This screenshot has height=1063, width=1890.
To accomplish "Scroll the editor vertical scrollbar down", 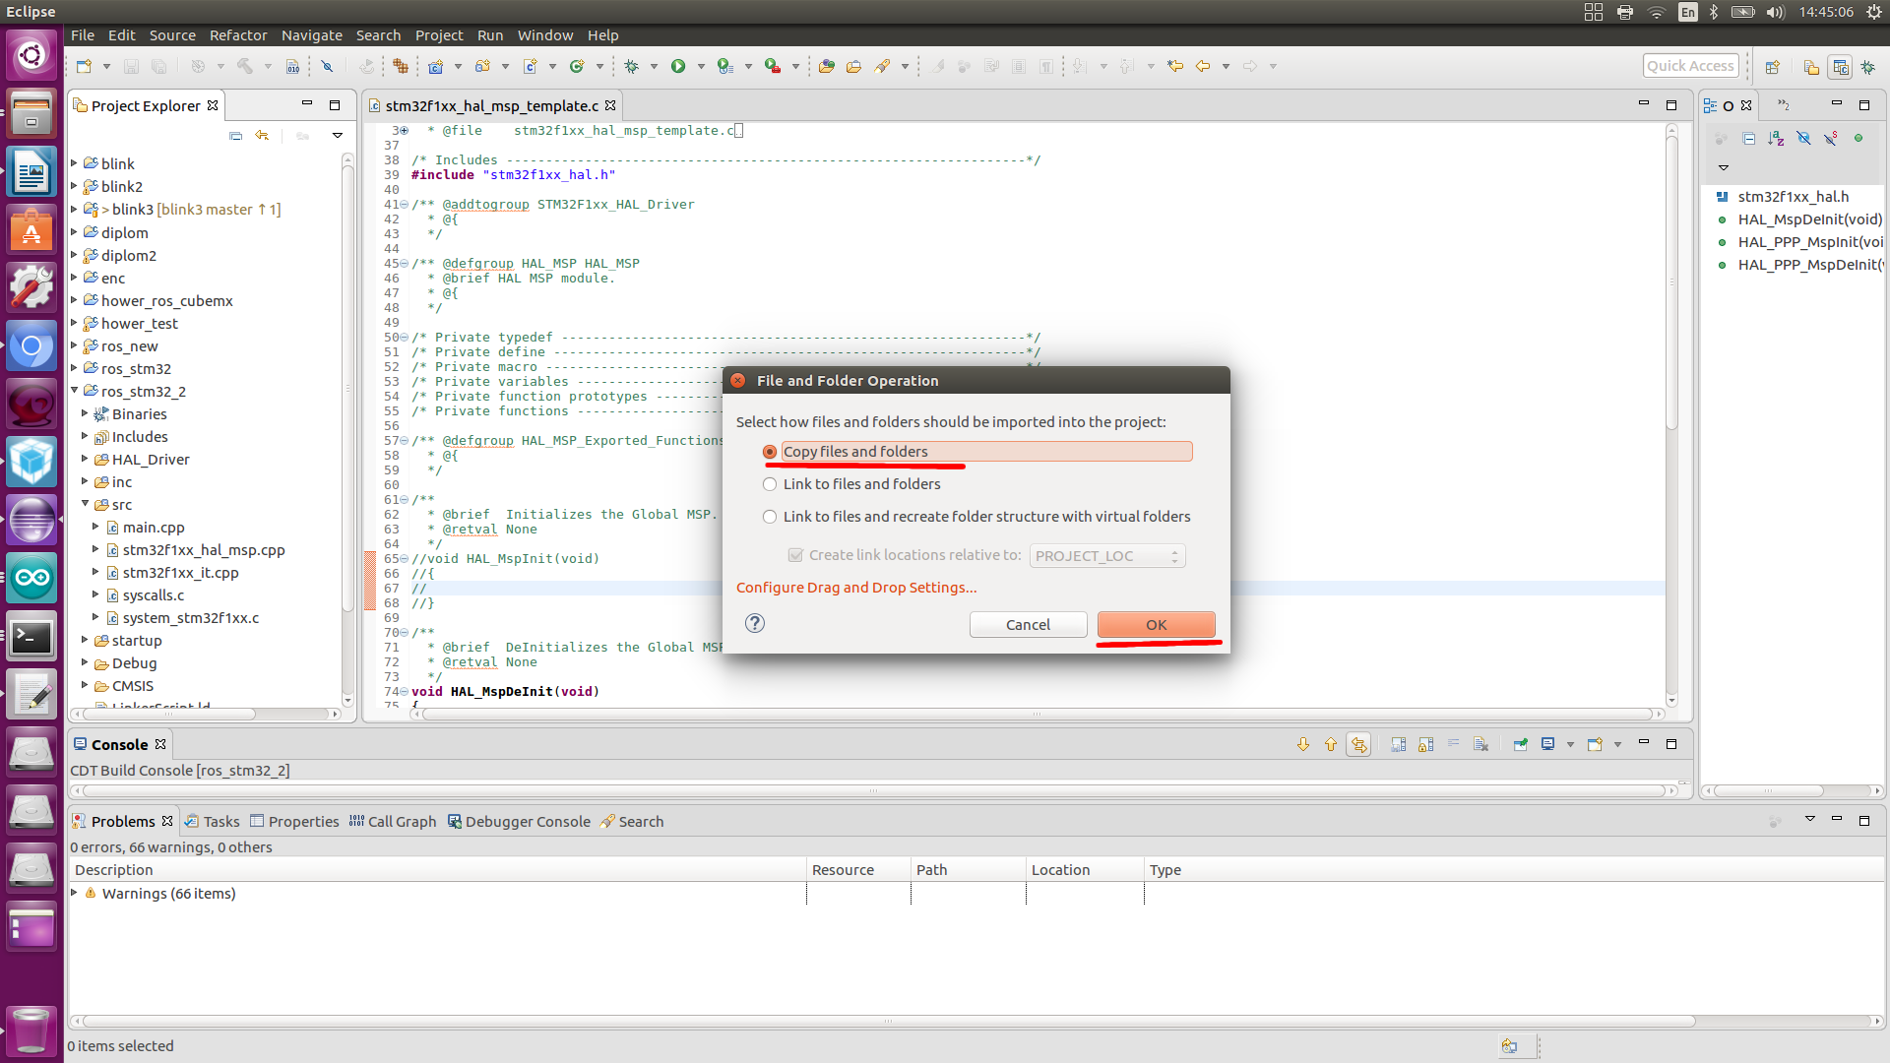I will click(x=1674, y=701).
